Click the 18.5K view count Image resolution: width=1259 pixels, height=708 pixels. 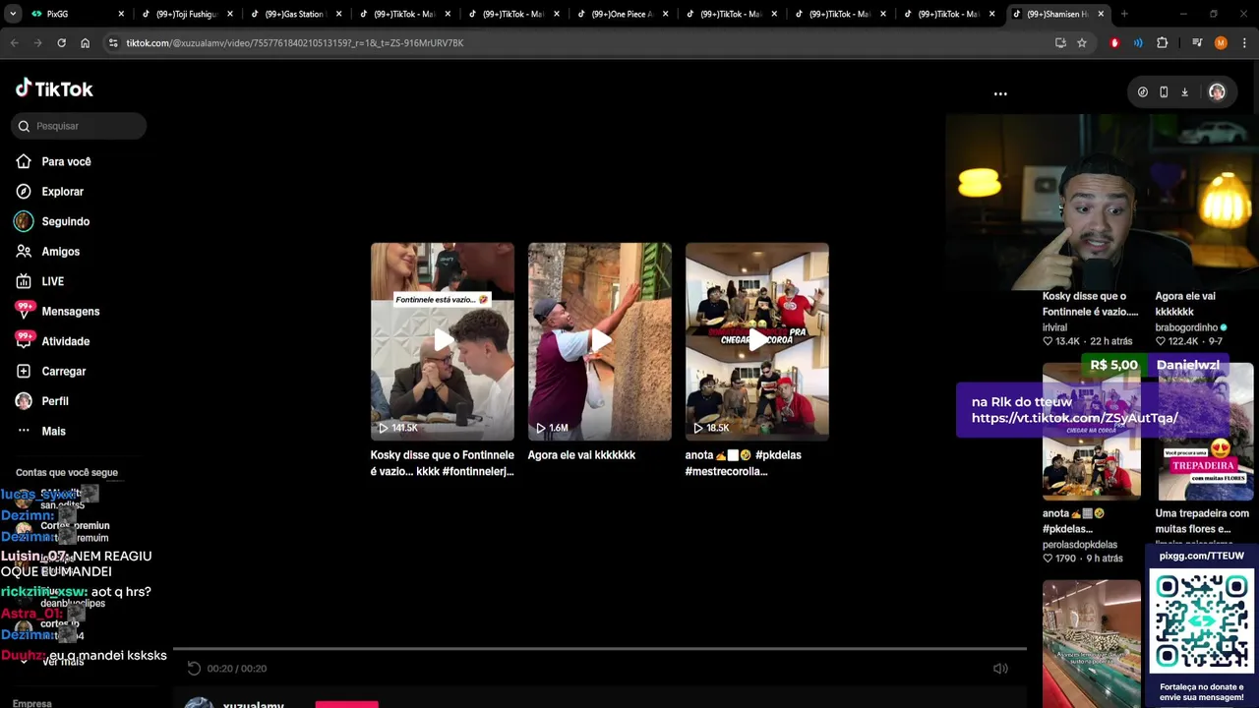[711, 428]
